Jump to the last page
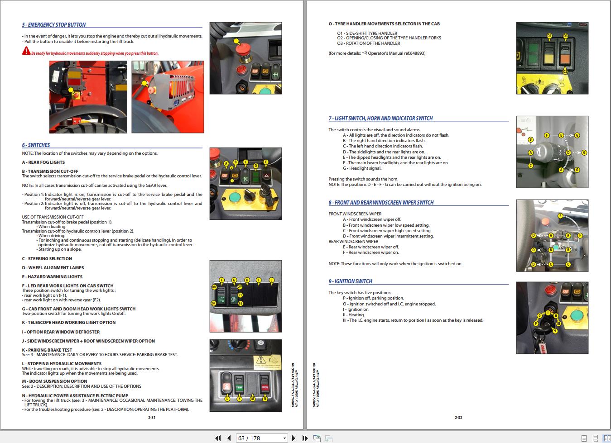 304,438
